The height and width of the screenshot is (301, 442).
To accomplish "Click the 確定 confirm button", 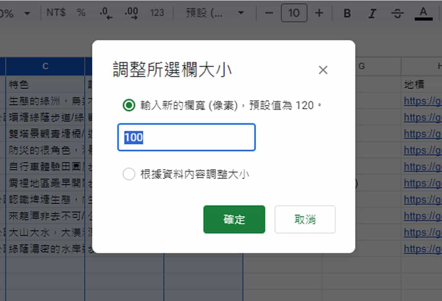I will point(234,219).
